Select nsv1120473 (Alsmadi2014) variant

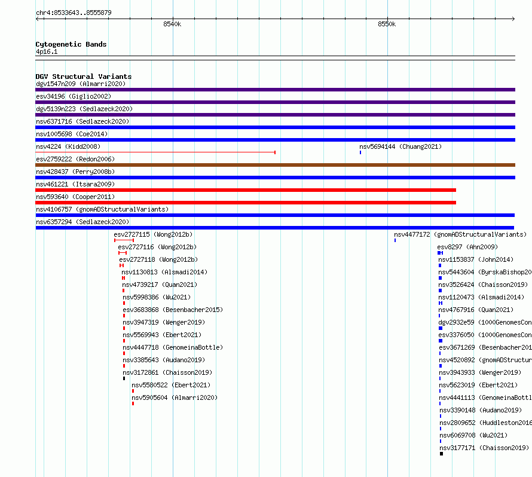[x=481, y=297]
